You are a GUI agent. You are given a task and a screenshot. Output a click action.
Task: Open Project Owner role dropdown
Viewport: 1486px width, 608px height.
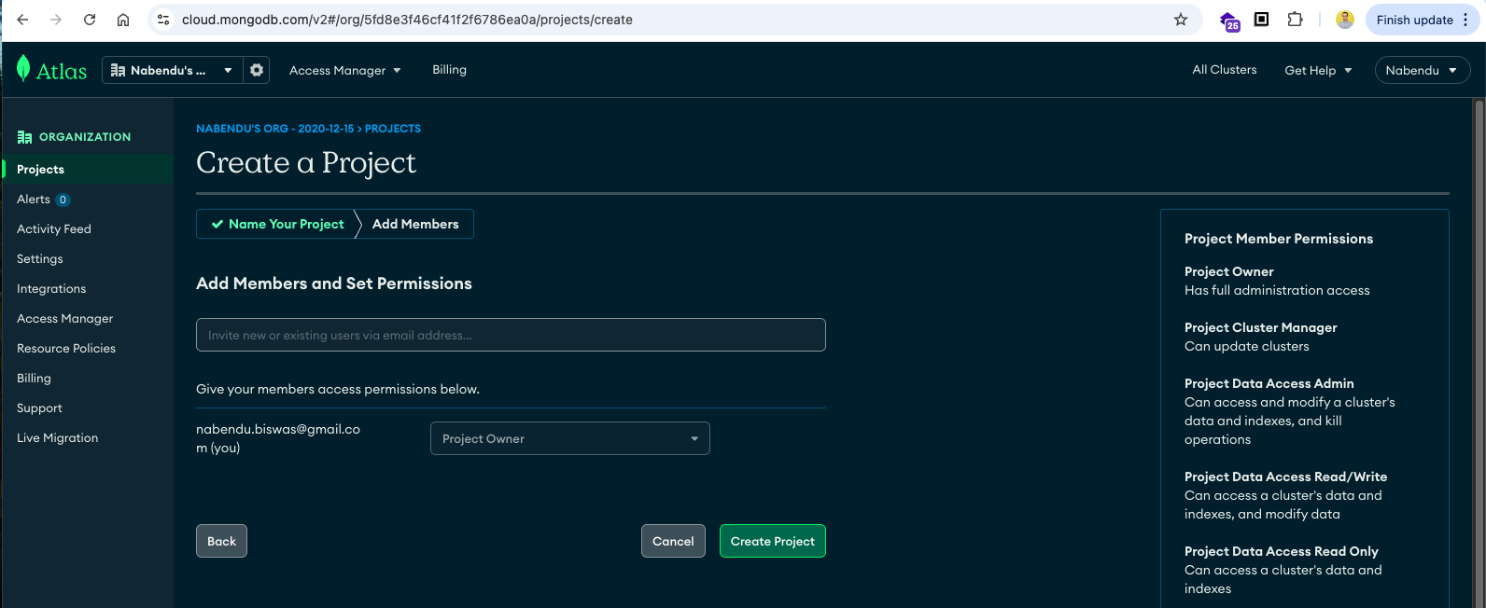click(570, 438)
